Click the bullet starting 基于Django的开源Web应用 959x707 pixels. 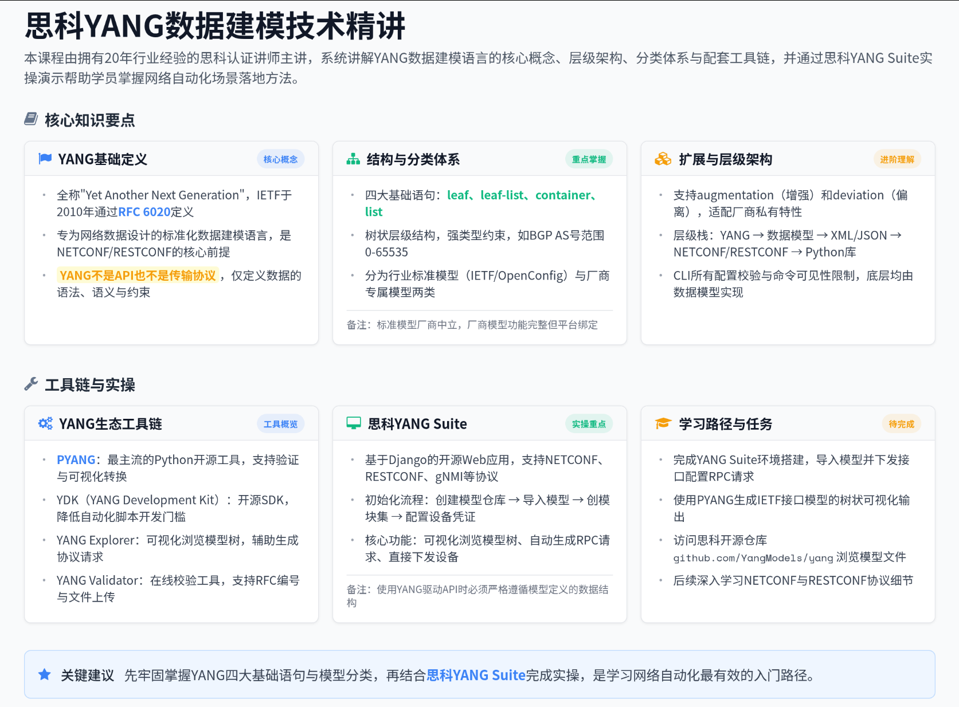(x=484, y=468)
